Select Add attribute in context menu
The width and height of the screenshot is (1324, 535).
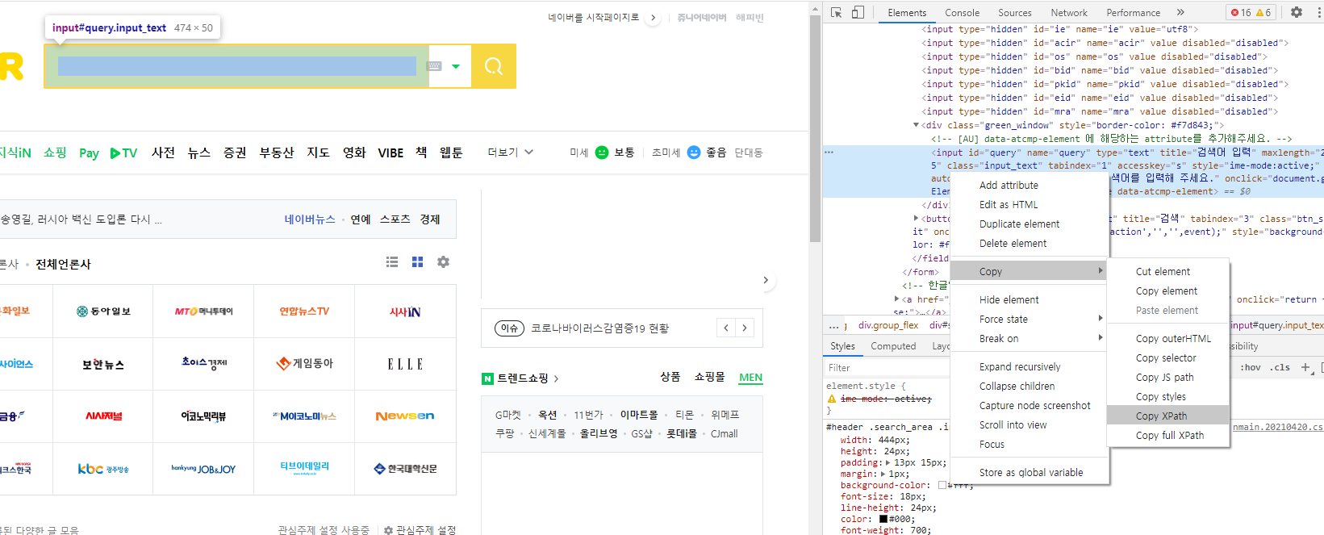click(1030, 185)
